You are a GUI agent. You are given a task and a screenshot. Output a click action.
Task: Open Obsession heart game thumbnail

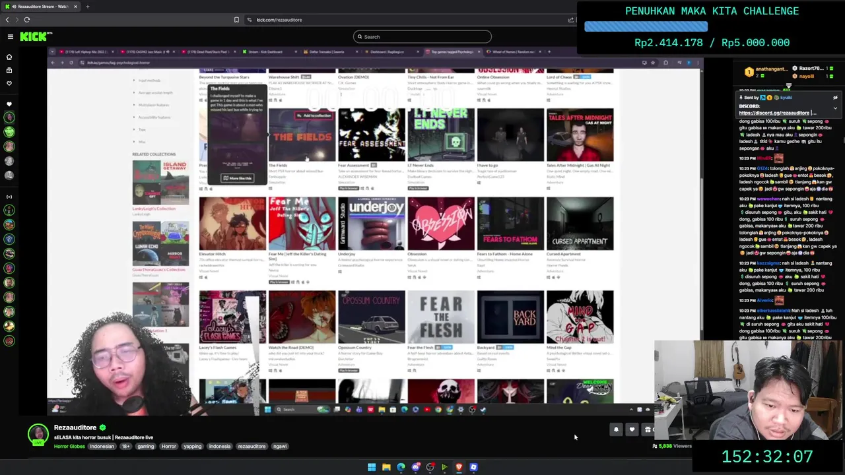point(441,223)
